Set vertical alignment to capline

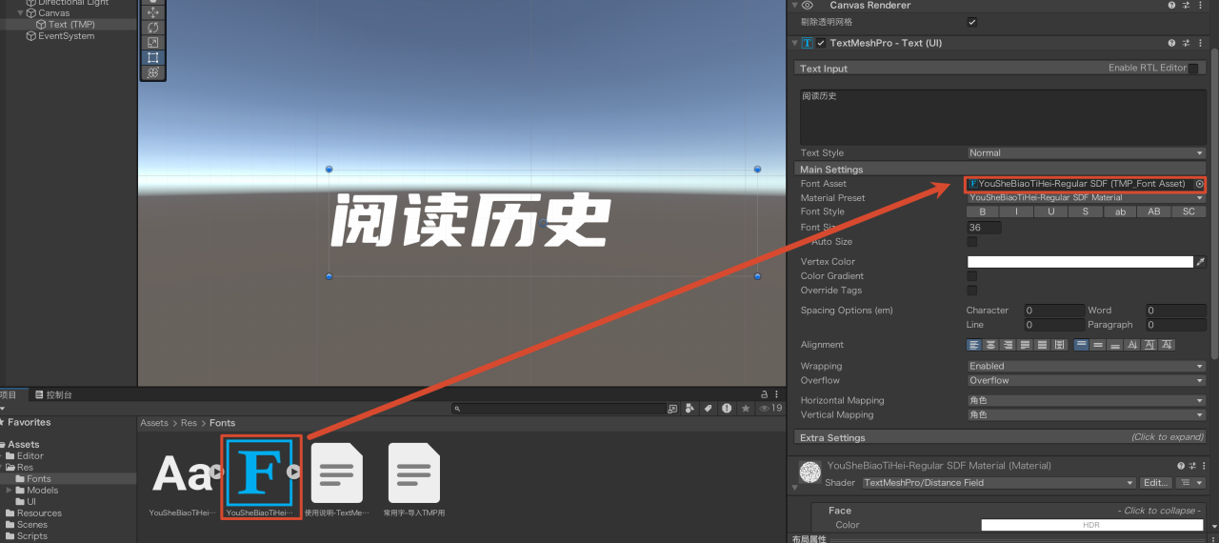[x=1167, y=345]
